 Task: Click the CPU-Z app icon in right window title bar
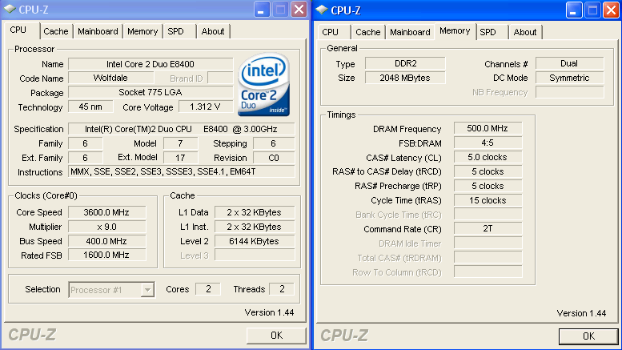point(322,10)
